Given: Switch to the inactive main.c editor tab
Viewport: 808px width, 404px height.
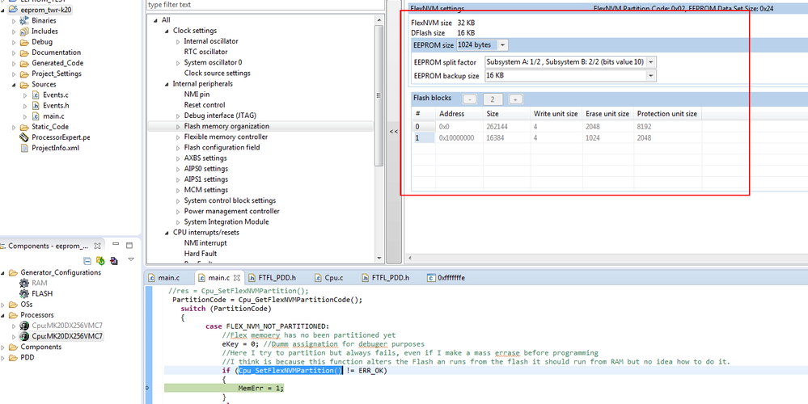Looking at the screenshot, I should click(x=165, y=277).
